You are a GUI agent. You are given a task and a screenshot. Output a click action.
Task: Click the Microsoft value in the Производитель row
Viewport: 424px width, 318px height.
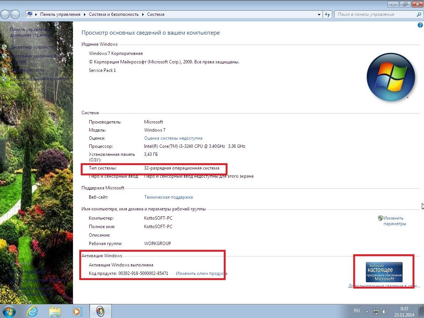[x=153, y=122]
